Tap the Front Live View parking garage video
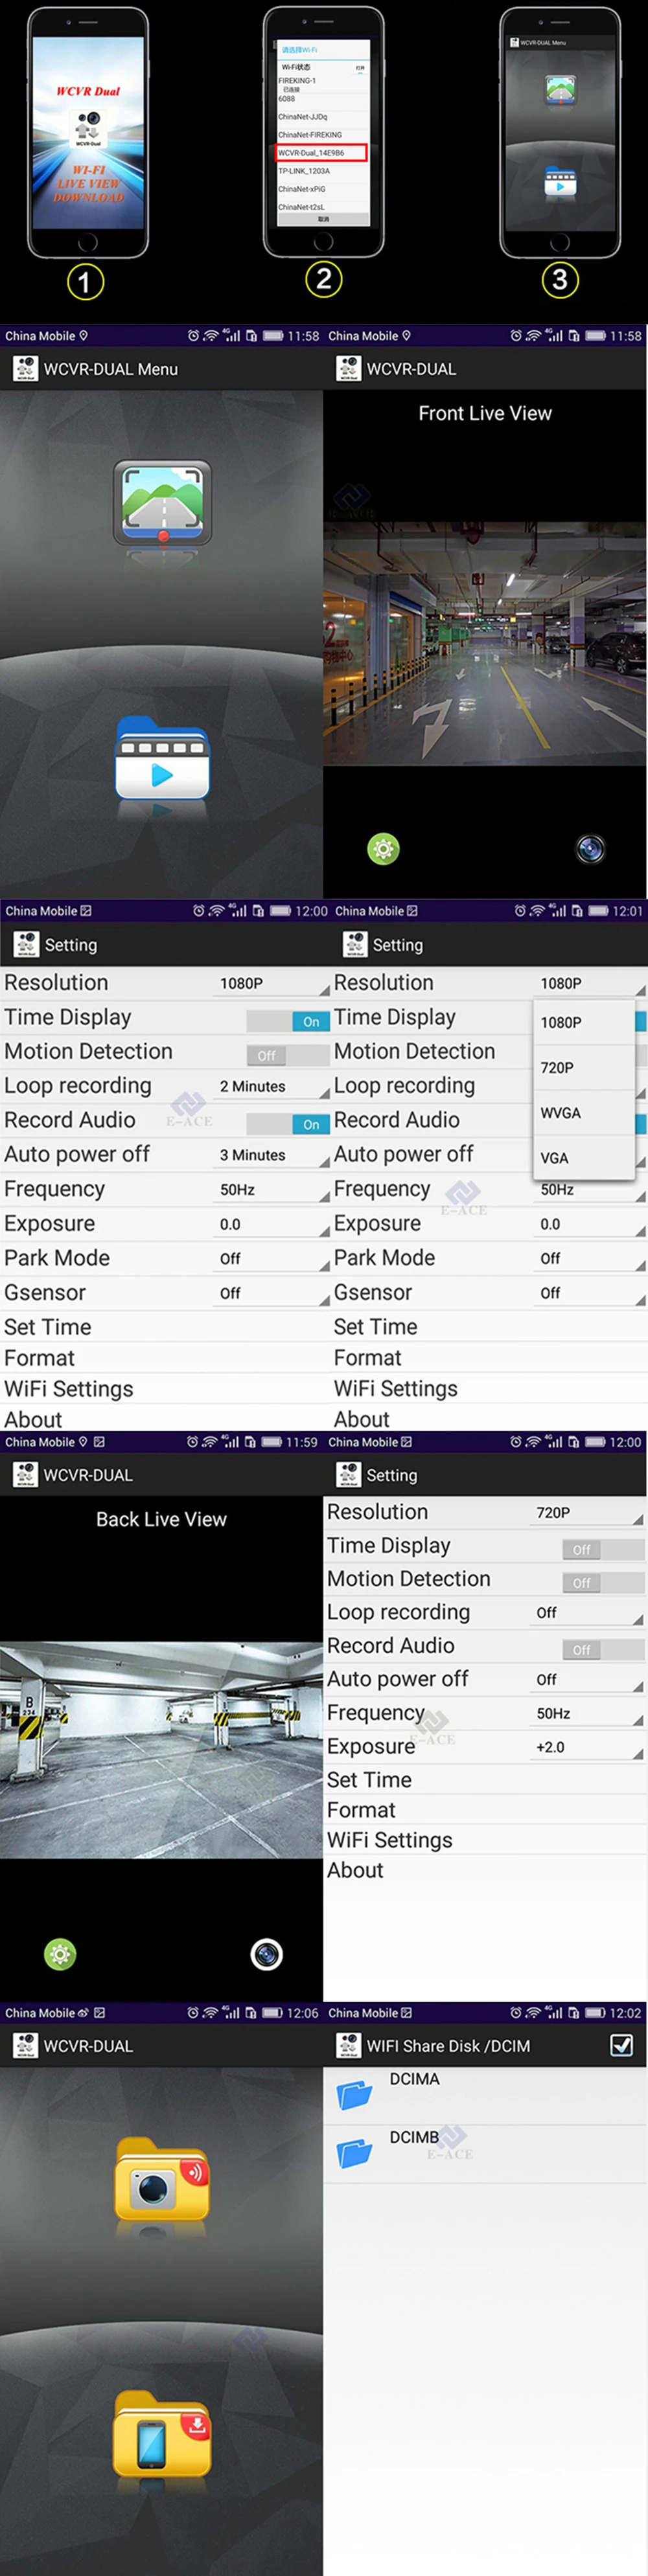 (484, 643)
